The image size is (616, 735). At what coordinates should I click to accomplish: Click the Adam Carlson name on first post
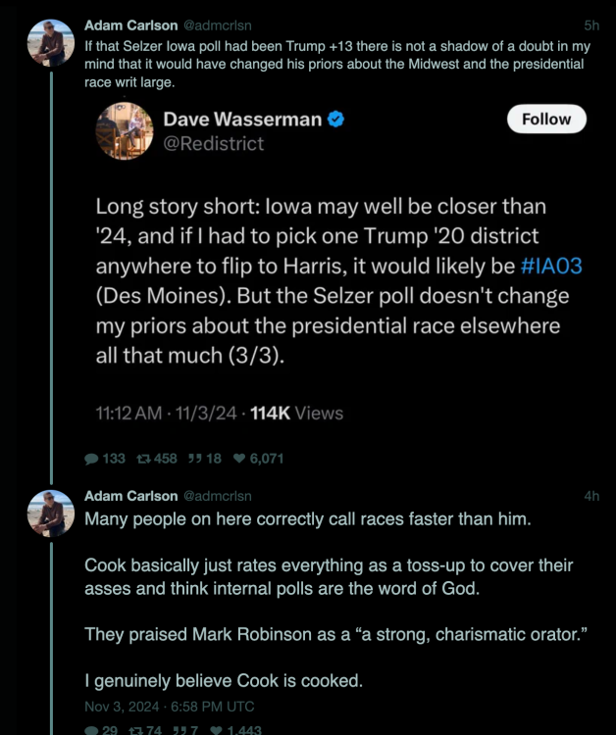(x=130, y=24)
